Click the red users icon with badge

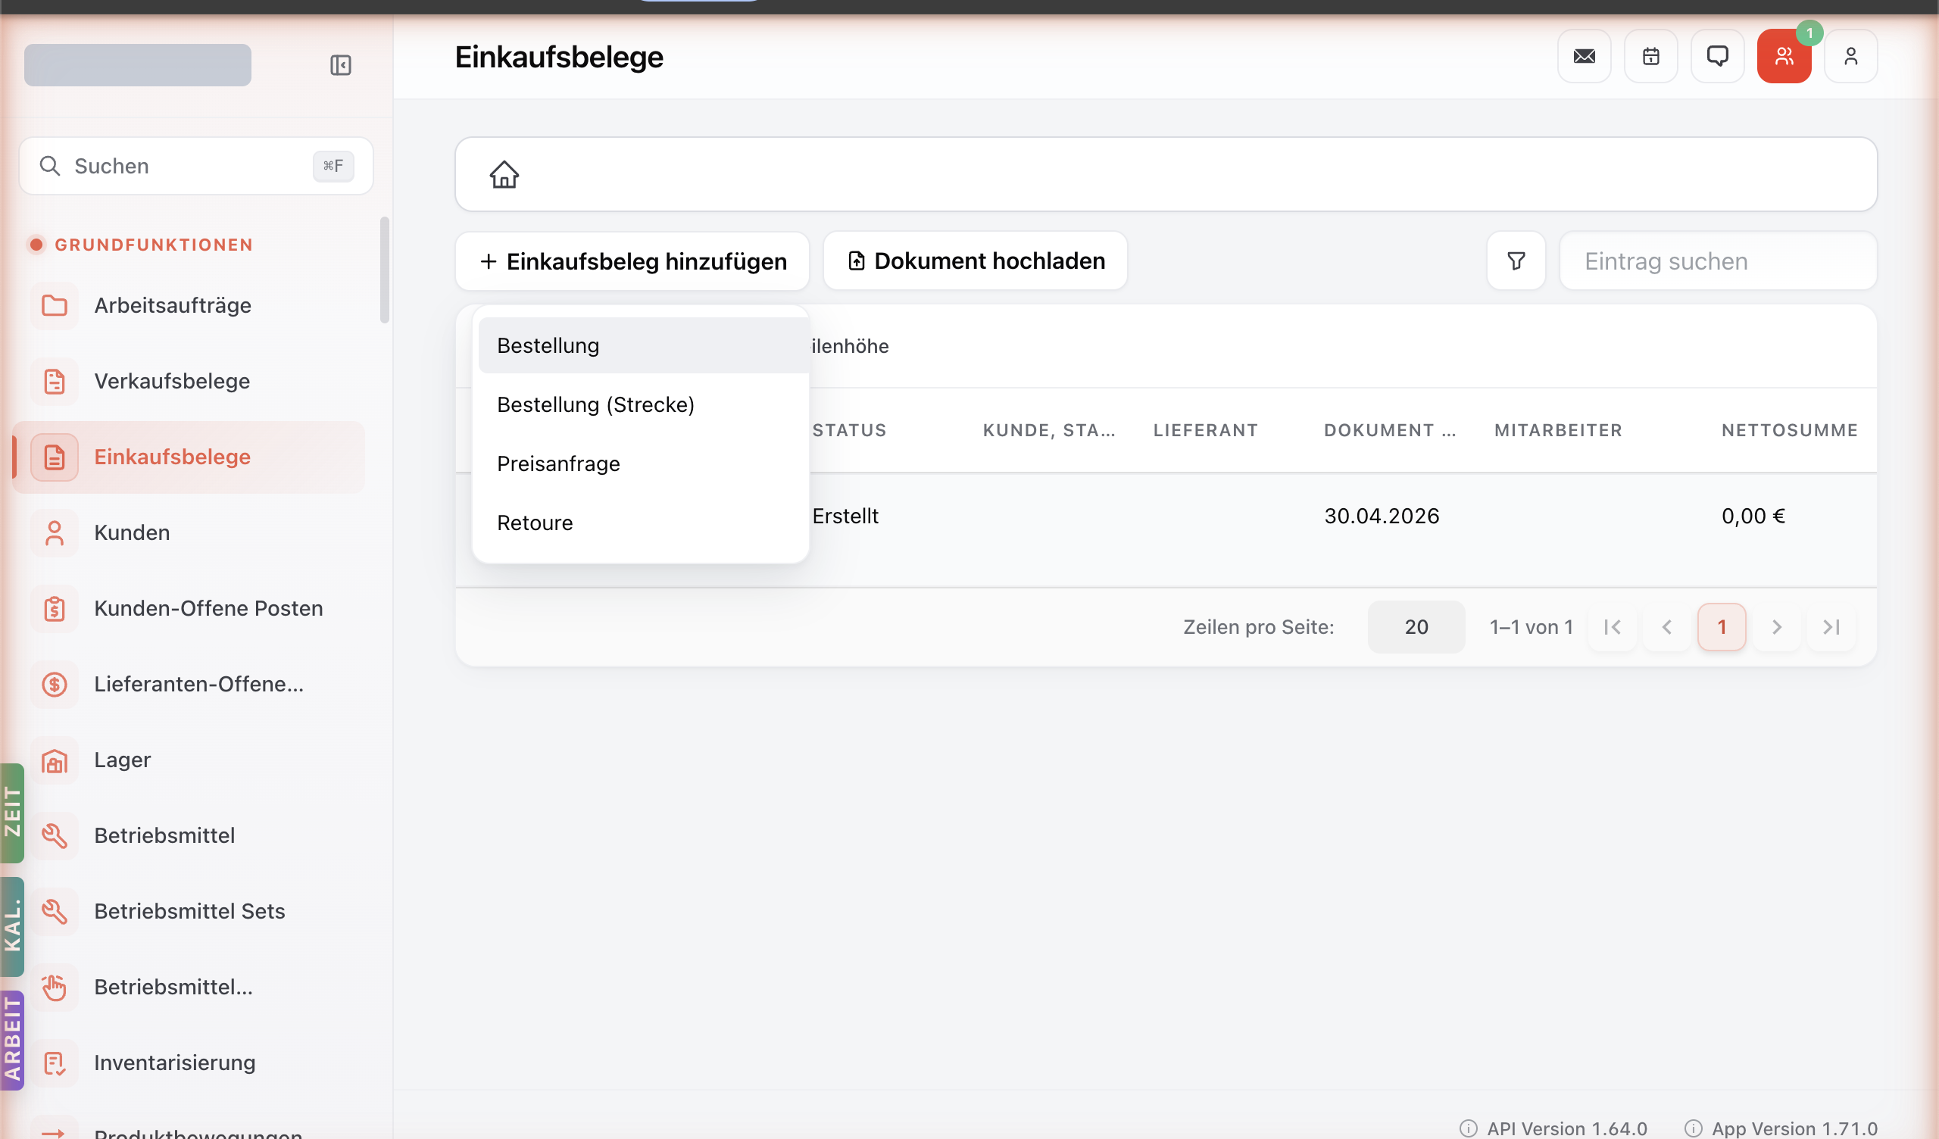(x=1784, y=56)
